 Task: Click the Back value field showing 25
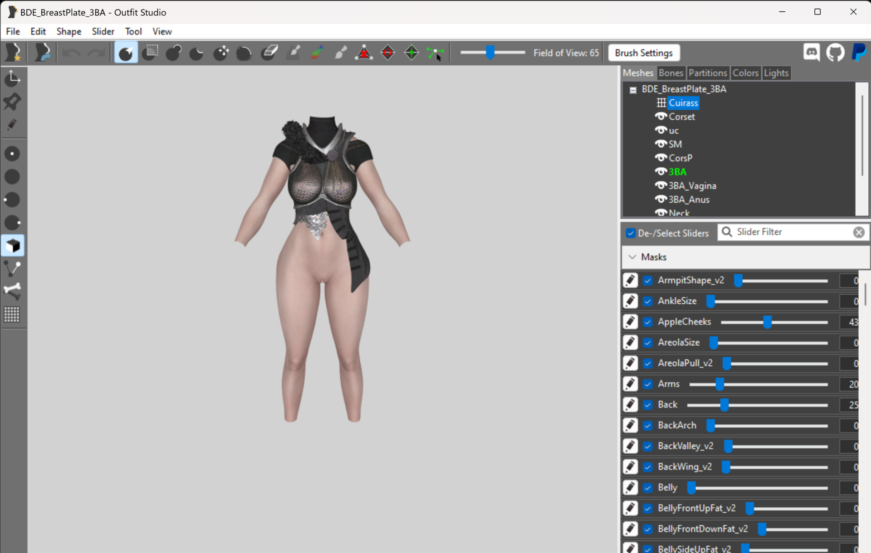coord(849,405)
